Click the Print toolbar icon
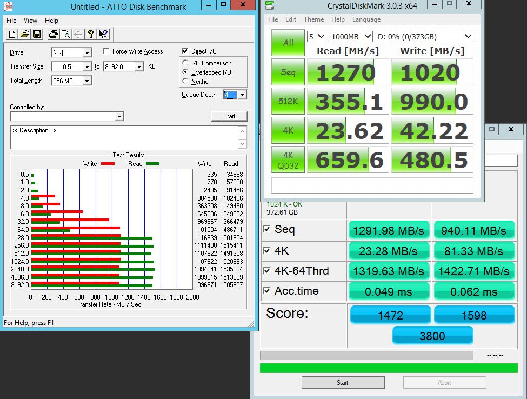Image resolution: width=527 pixels, height=399 pixels. pyautogui.click(x=53, y=35)
